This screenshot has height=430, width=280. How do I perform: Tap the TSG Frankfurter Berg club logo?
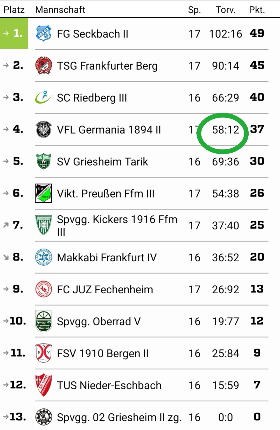tap(43, 65)
